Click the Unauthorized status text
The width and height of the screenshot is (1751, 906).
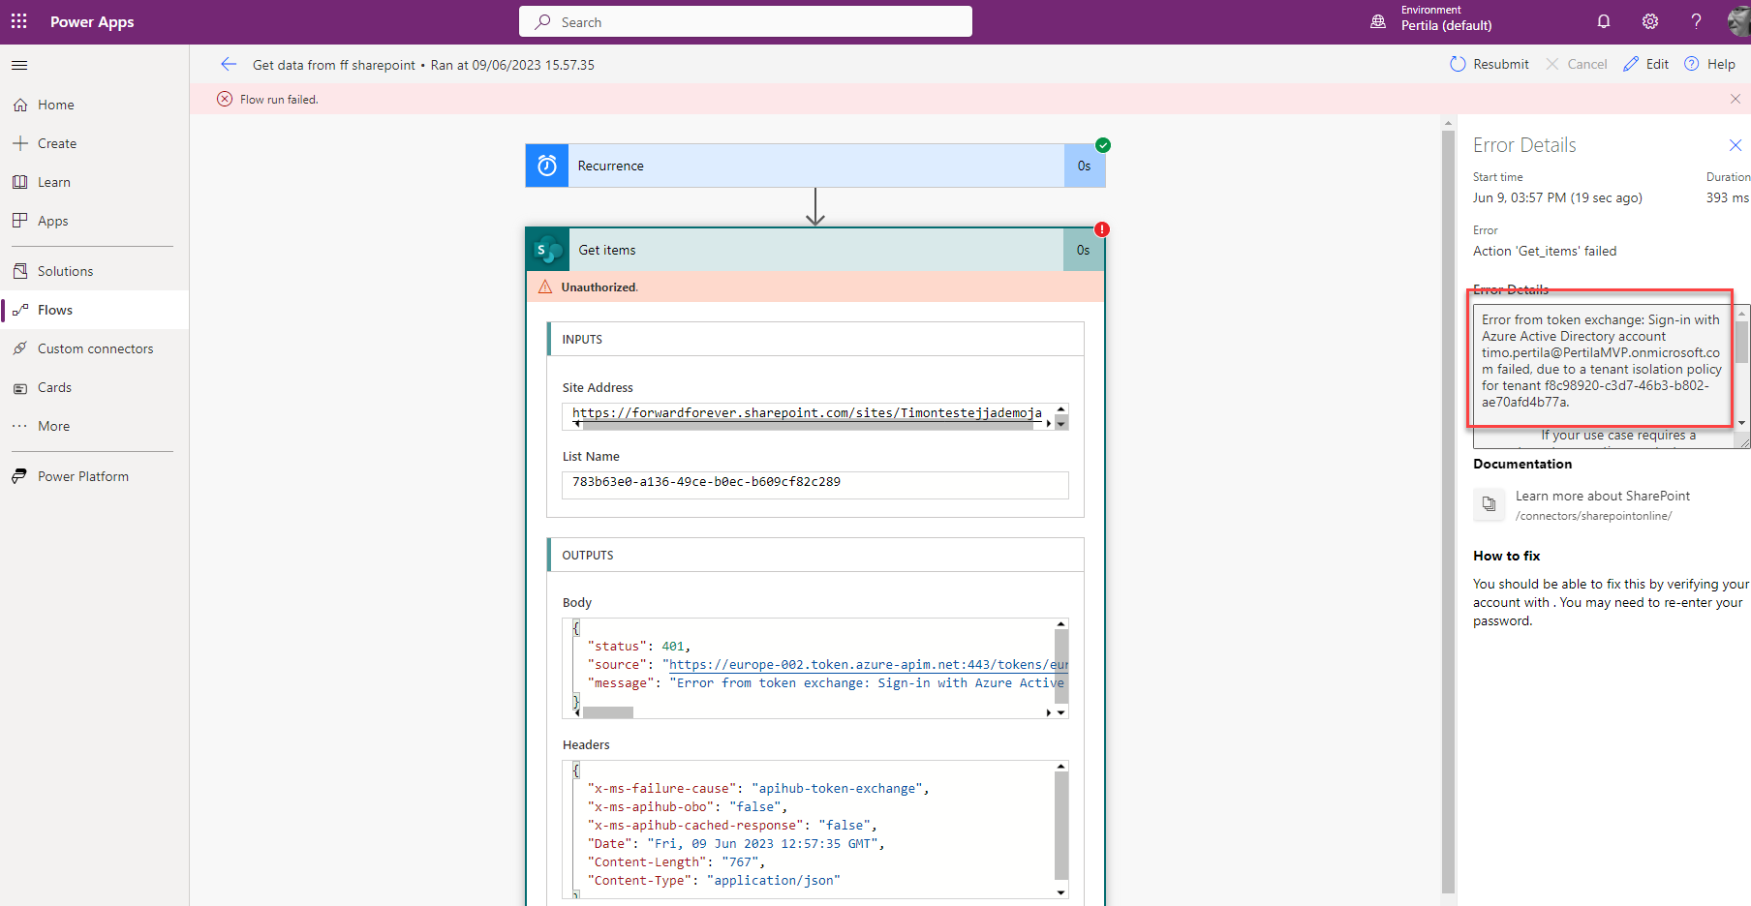[599, 287]
